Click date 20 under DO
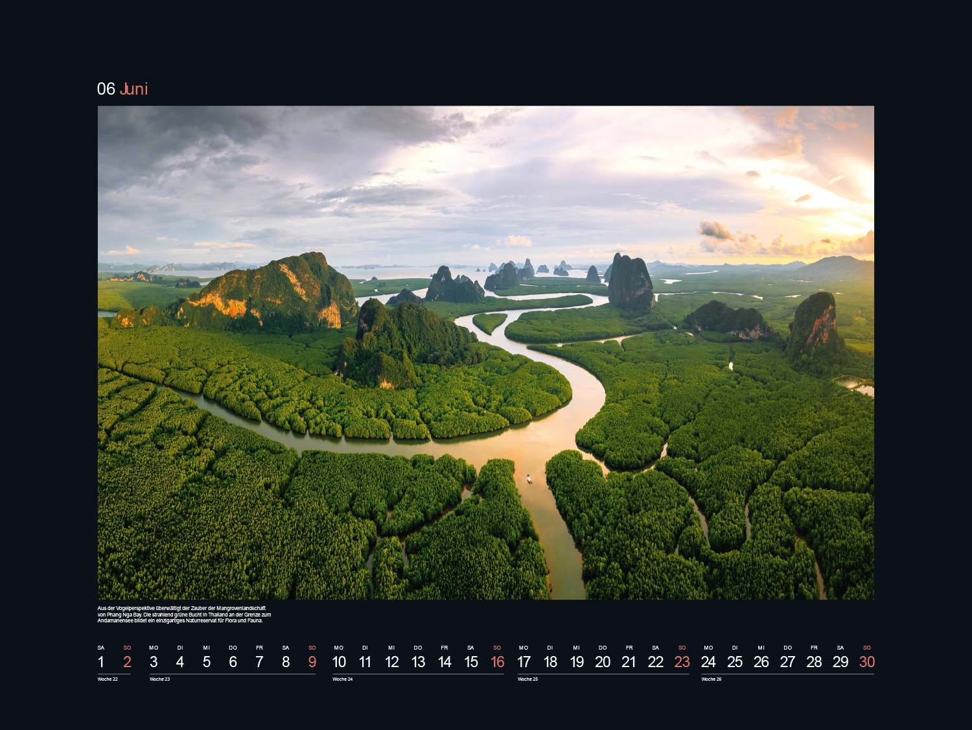The height and width of the screenshot is (730, 972). click(x=603, y=662)
